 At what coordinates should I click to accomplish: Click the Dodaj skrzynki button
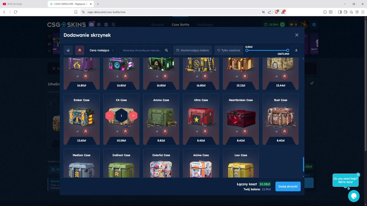pos(288,187)
